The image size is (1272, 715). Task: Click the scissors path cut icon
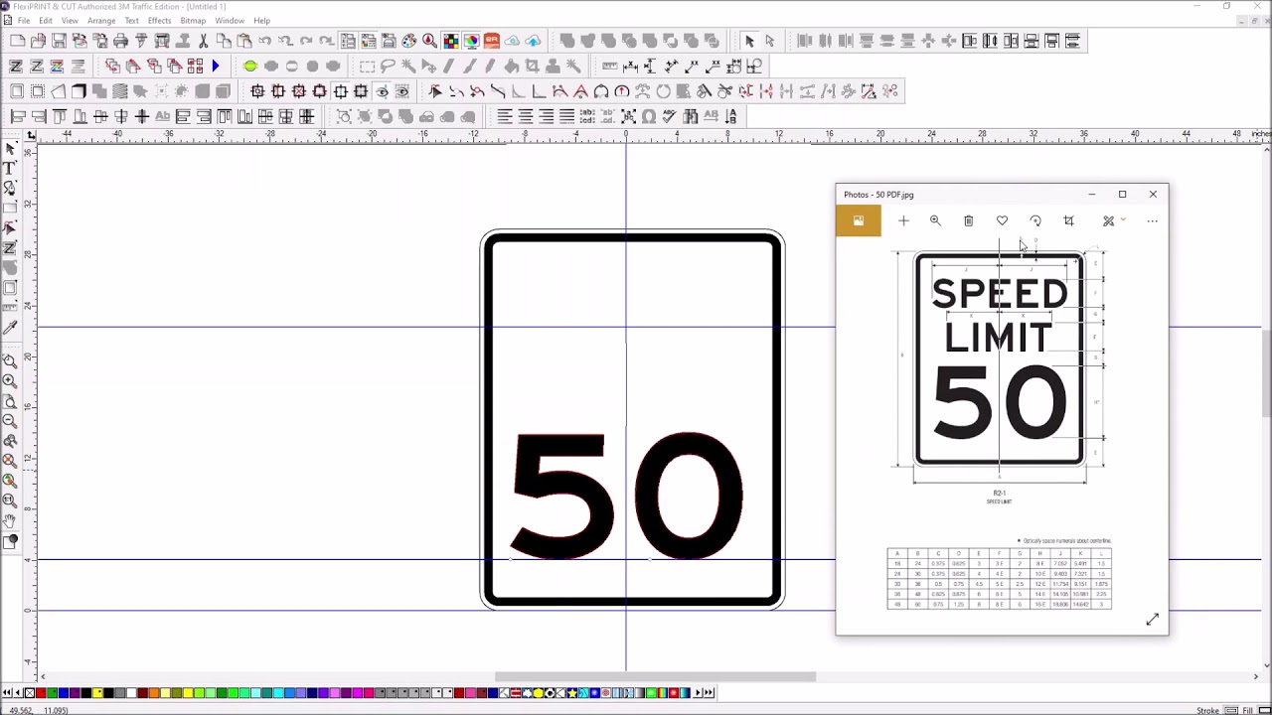725,91
